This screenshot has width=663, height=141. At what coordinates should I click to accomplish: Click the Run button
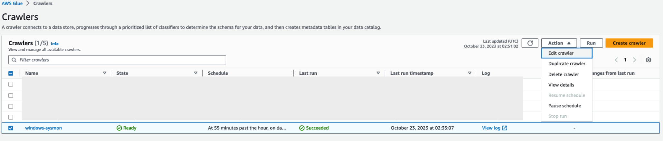point(591,43)
